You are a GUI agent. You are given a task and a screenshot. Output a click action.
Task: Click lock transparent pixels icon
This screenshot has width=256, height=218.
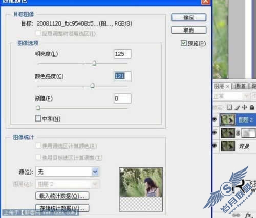point(229,107)
